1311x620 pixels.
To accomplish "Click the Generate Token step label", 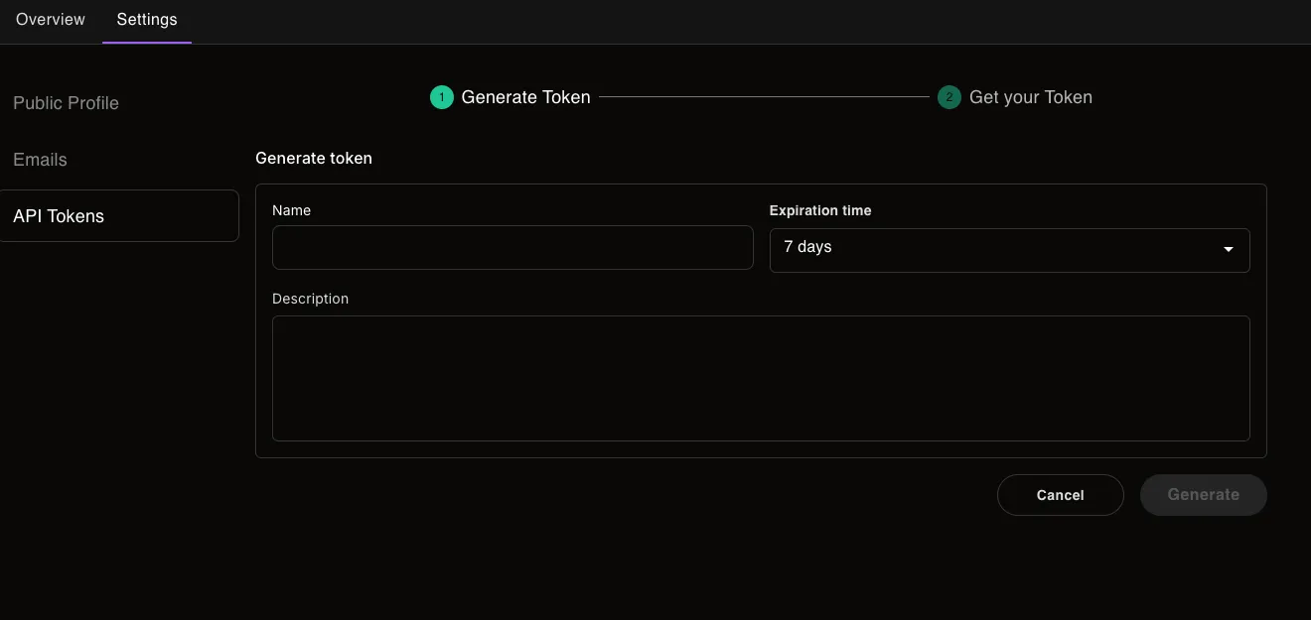I will point(525,96).
